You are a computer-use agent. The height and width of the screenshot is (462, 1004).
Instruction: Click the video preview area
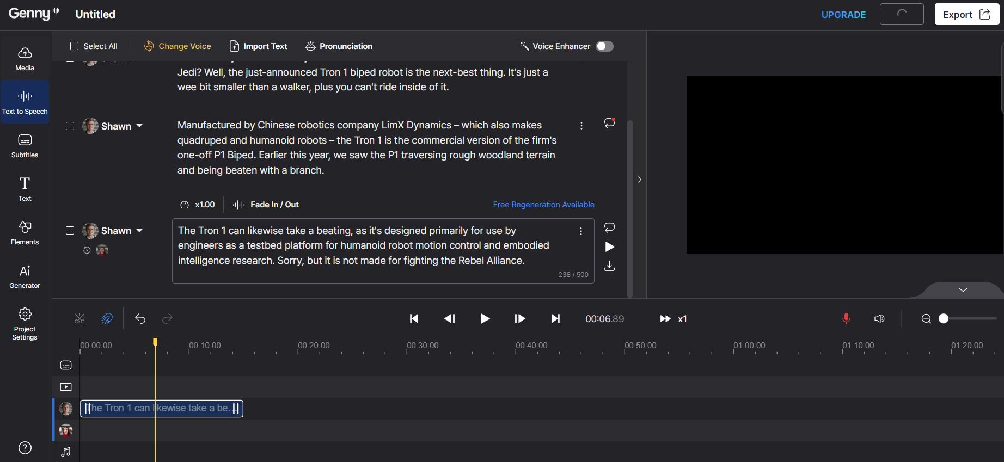click(845, 164)
